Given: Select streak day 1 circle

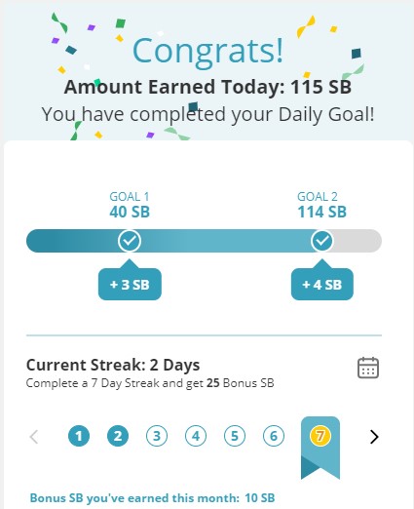Looking at the screenshot, I should tap(79, 436).
